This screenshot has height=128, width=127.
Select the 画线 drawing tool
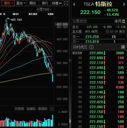click(x=33, y=3)
